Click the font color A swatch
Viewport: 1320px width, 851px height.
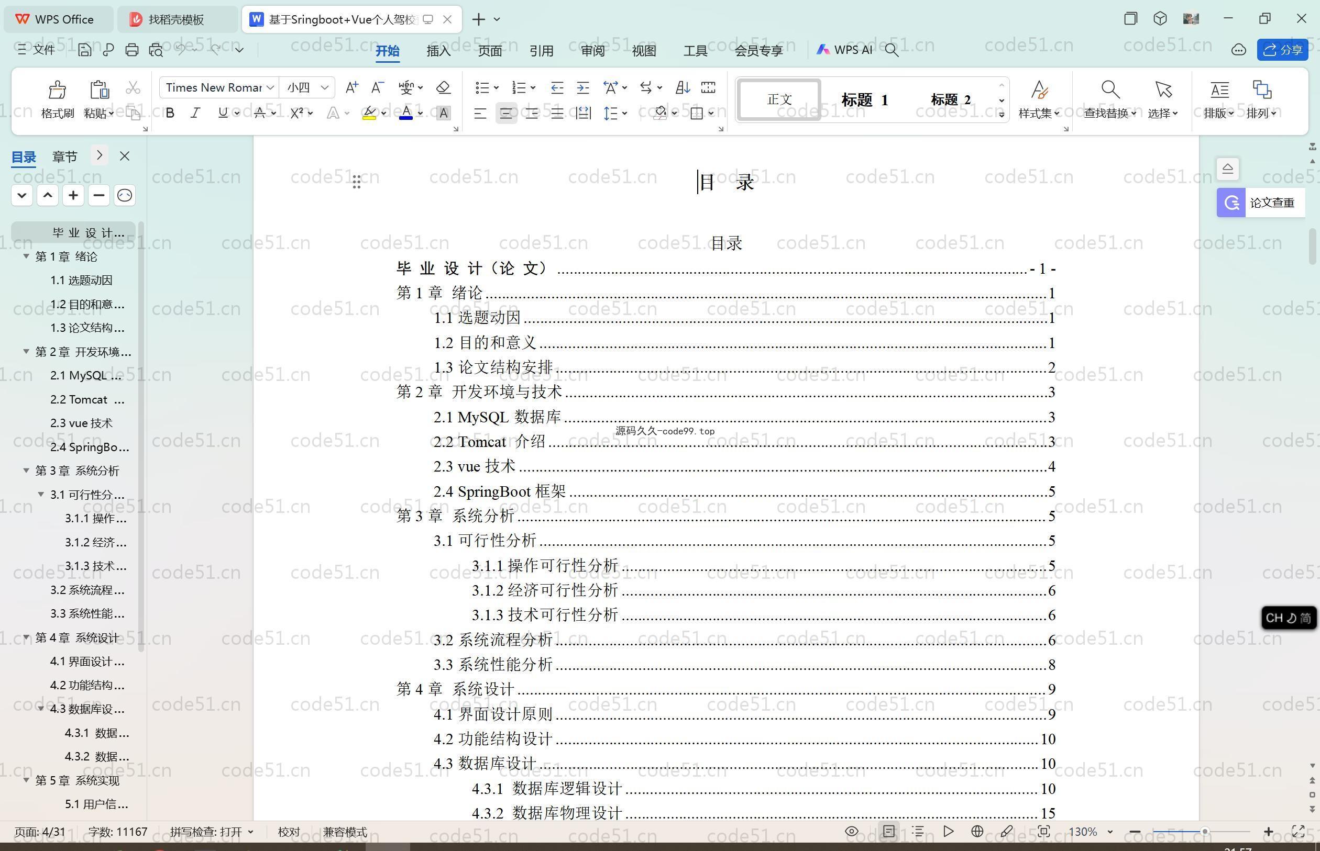[x=406, y=113]
